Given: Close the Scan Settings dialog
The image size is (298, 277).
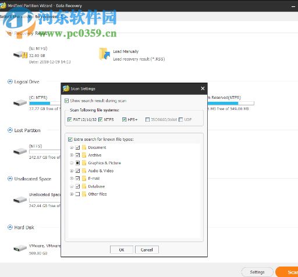Looking at the screenshot, I should [x=203, y=88].
